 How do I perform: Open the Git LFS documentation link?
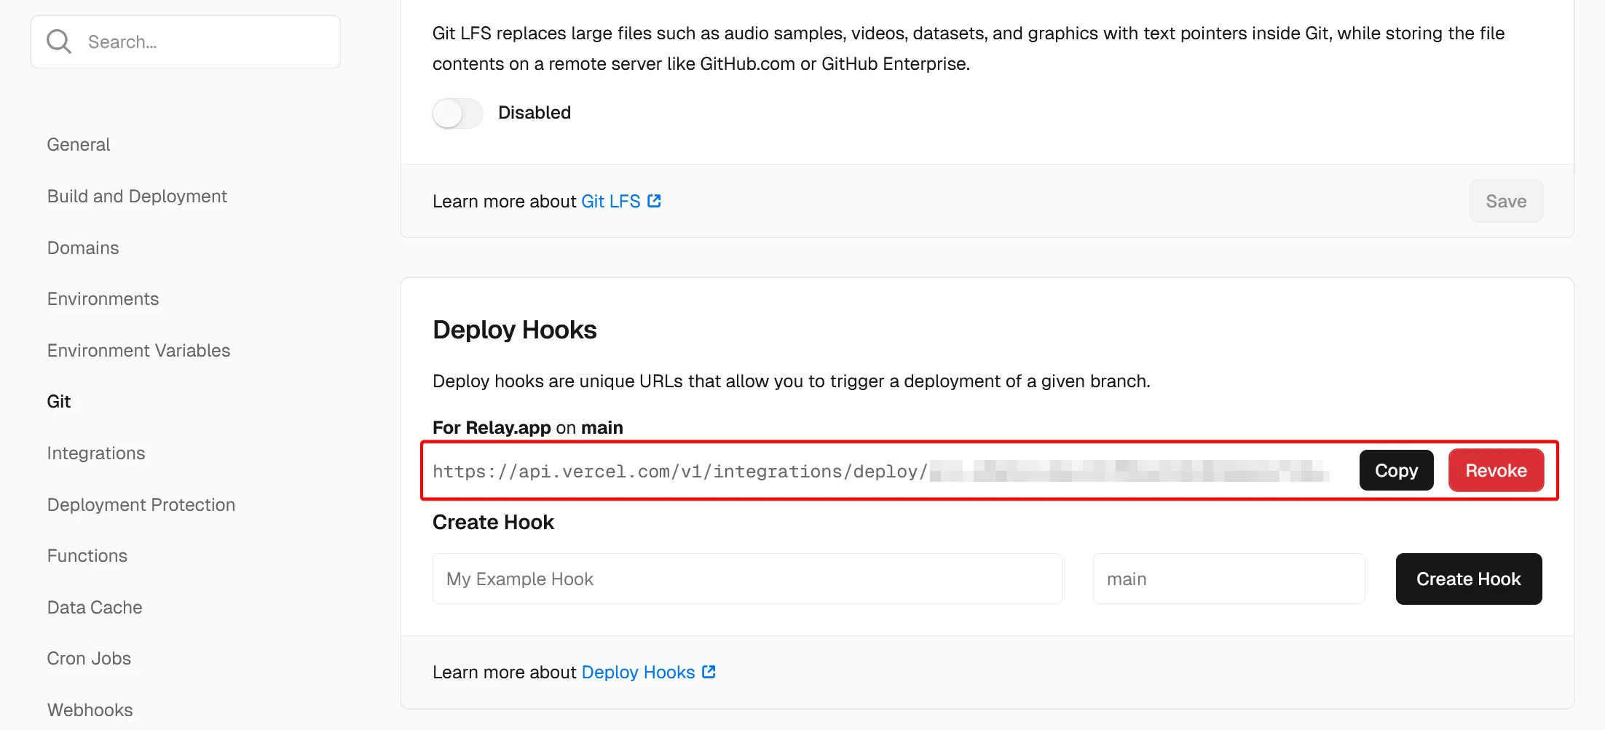pyautogui.click(x=610, y=202)
